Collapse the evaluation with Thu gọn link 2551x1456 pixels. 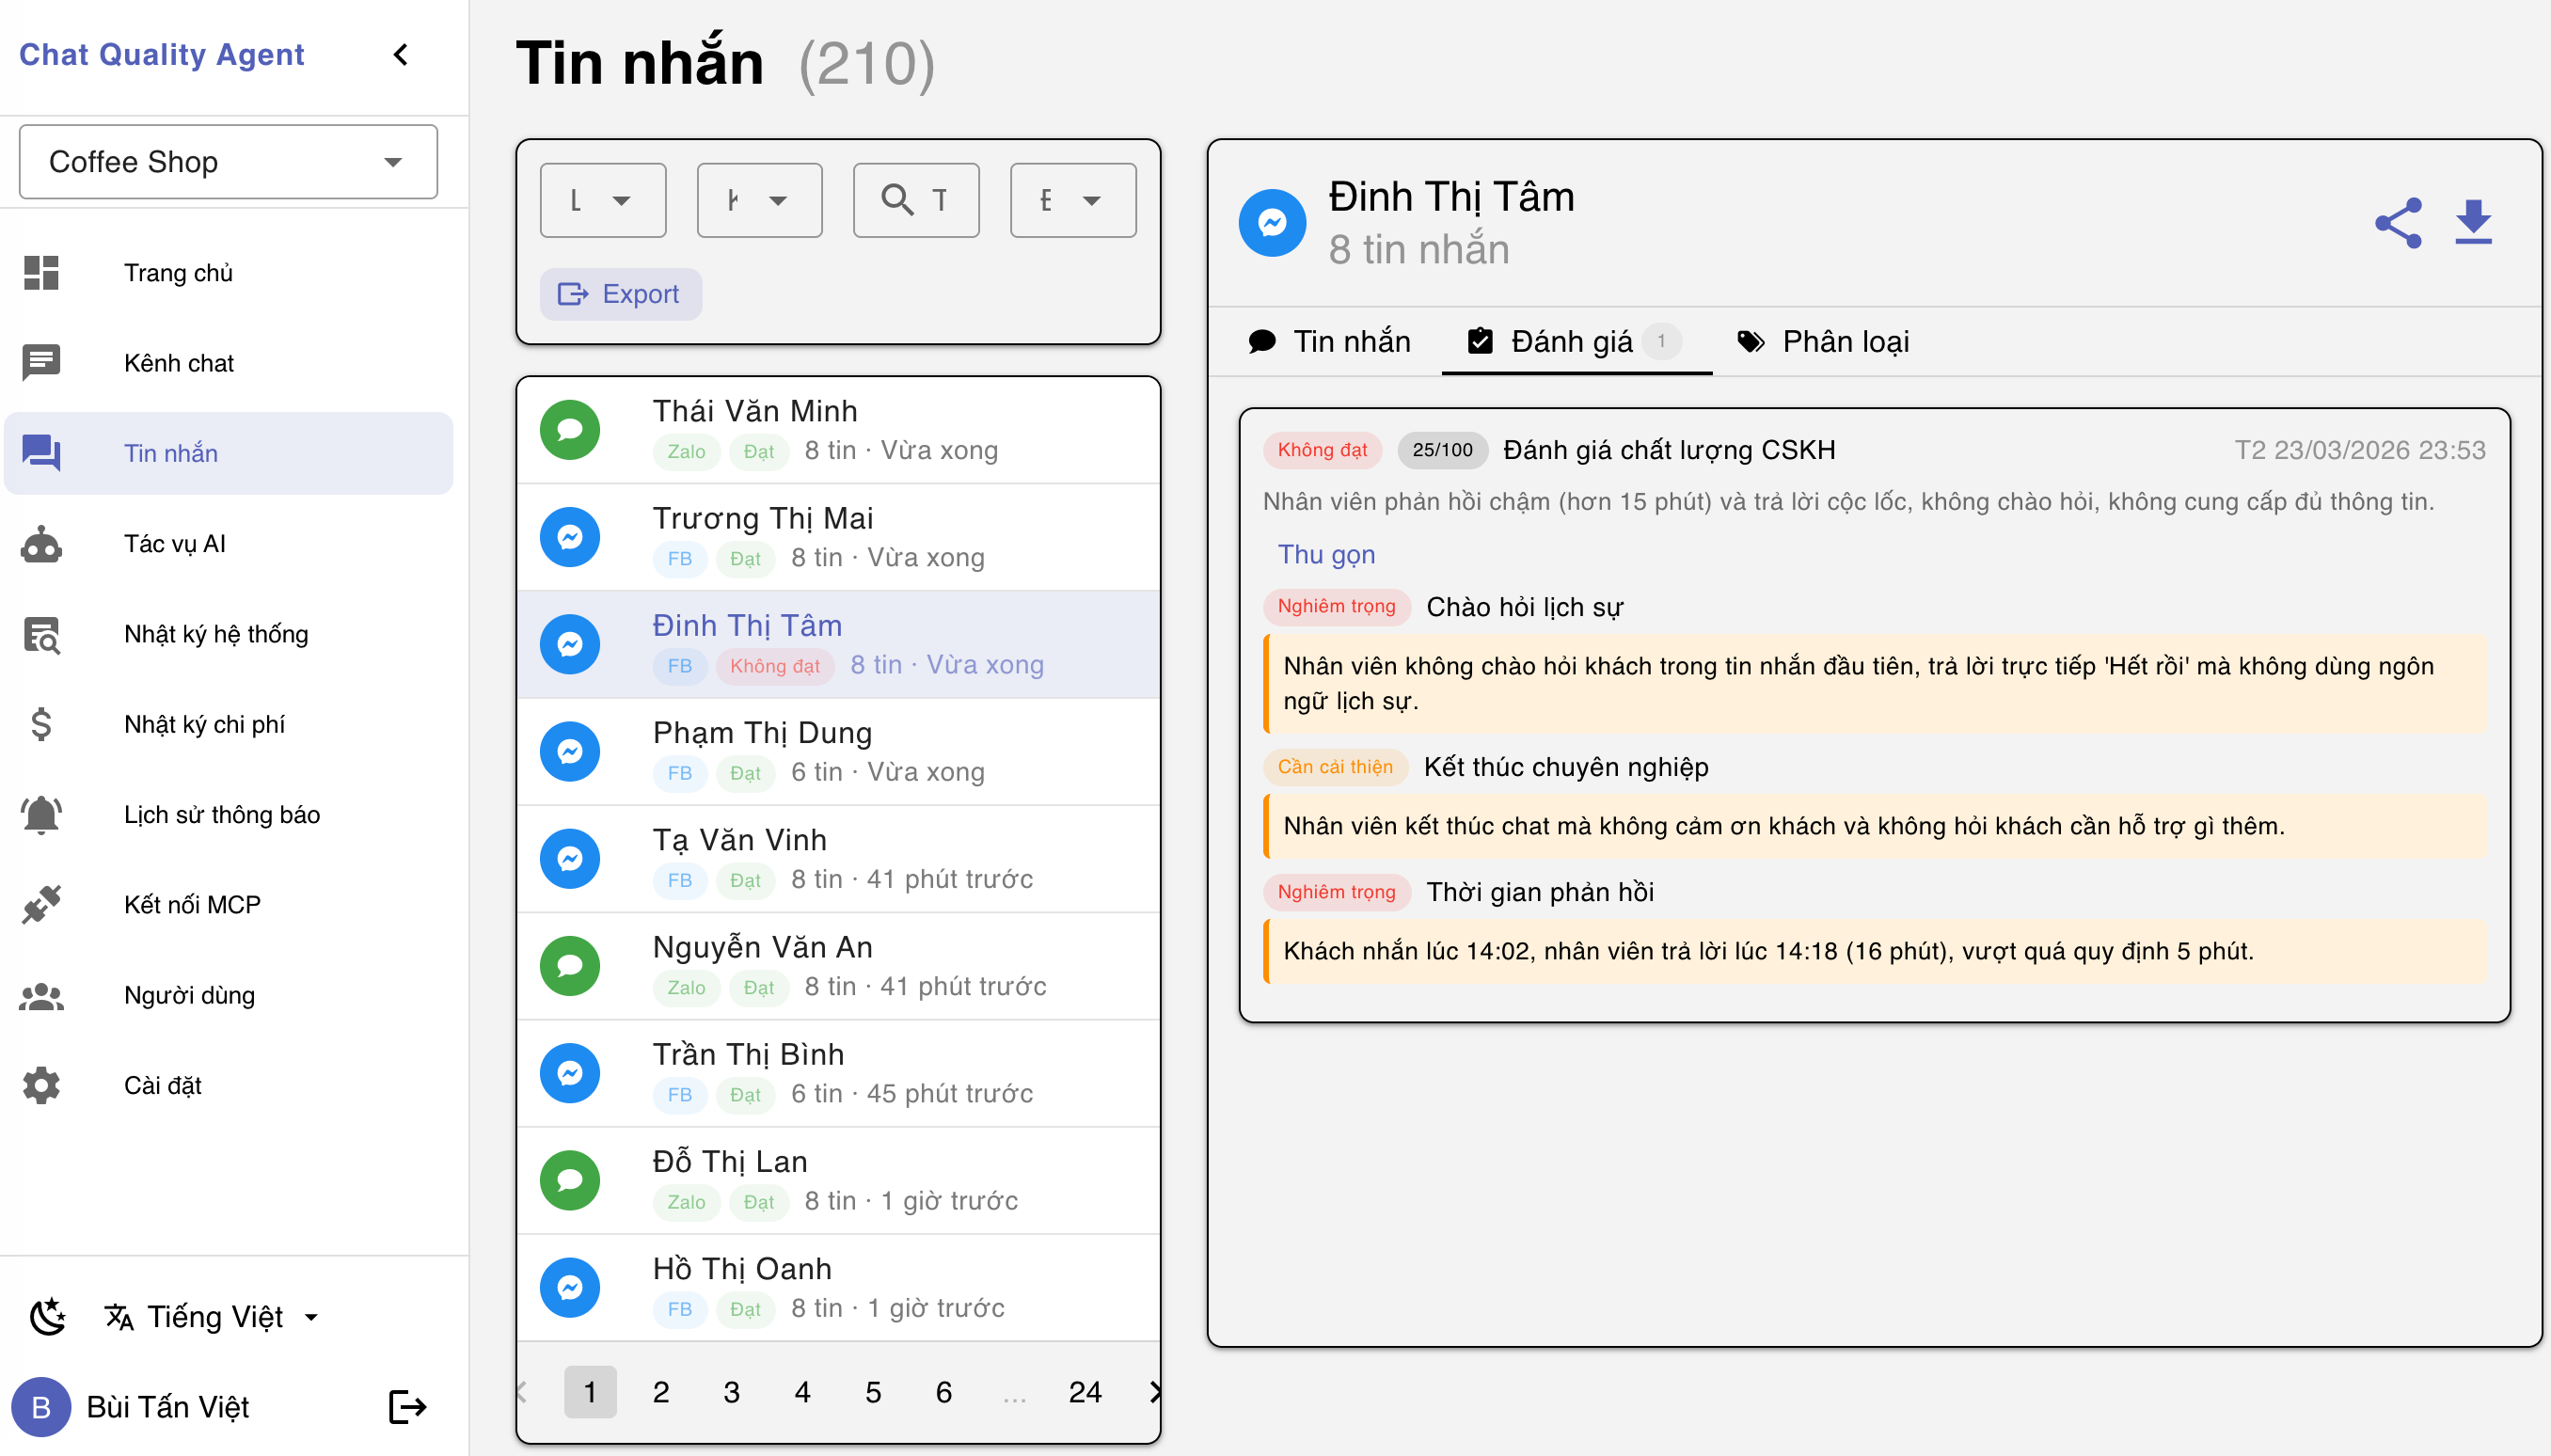(1325, 553)
